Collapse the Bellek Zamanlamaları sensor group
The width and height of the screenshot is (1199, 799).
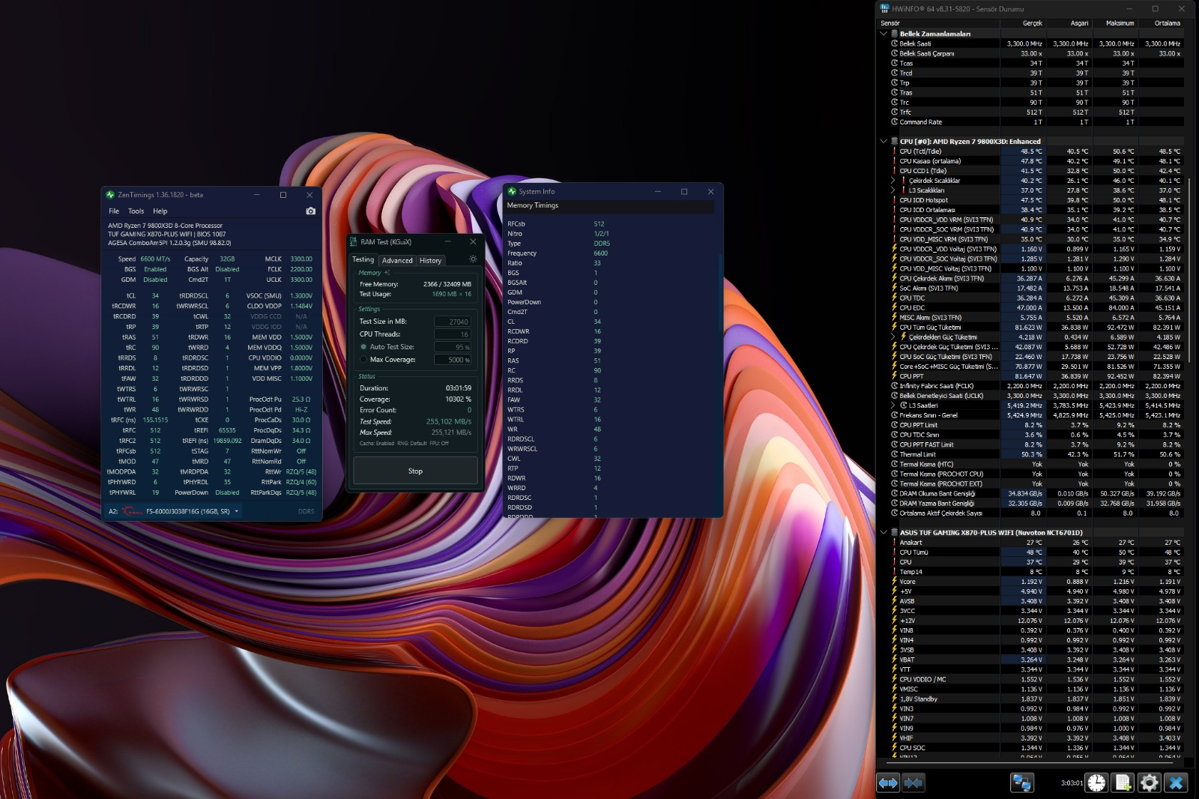pos(884,34)
